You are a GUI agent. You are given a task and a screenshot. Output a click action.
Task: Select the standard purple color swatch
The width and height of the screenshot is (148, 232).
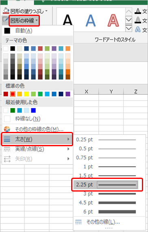click(68, 94)
